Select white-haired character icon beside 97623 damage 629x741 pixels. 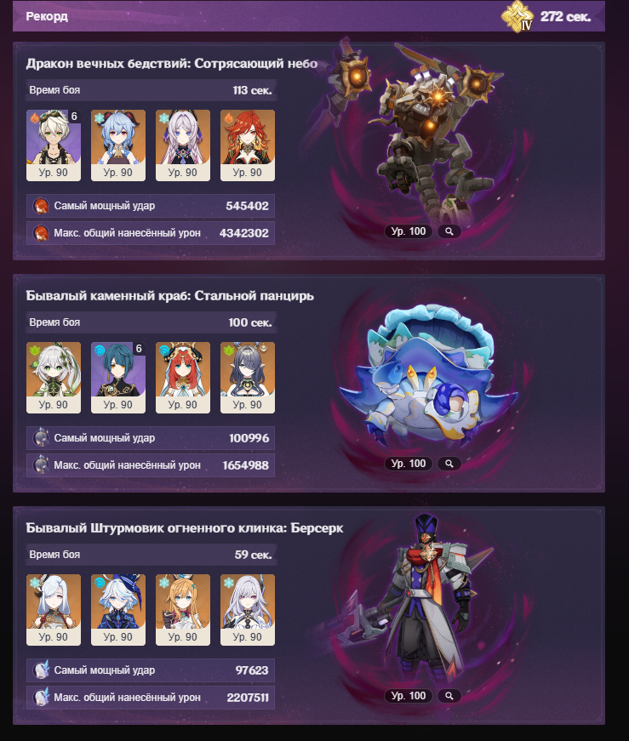click(x=41, y=670)
